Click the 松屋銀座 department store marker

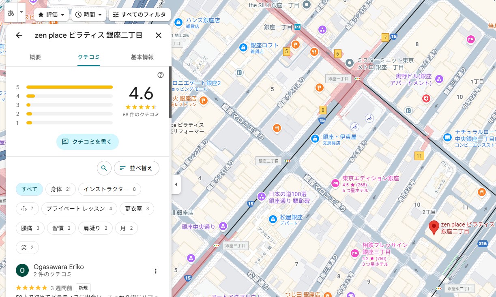tap(274, 219)
